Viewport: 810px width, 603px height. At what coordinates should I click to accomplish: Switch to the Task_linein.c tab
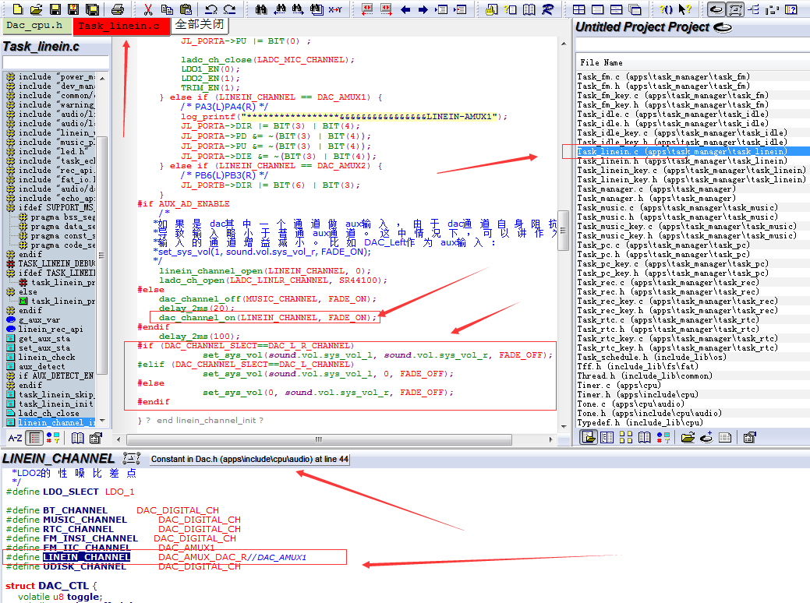coord(120,26)
